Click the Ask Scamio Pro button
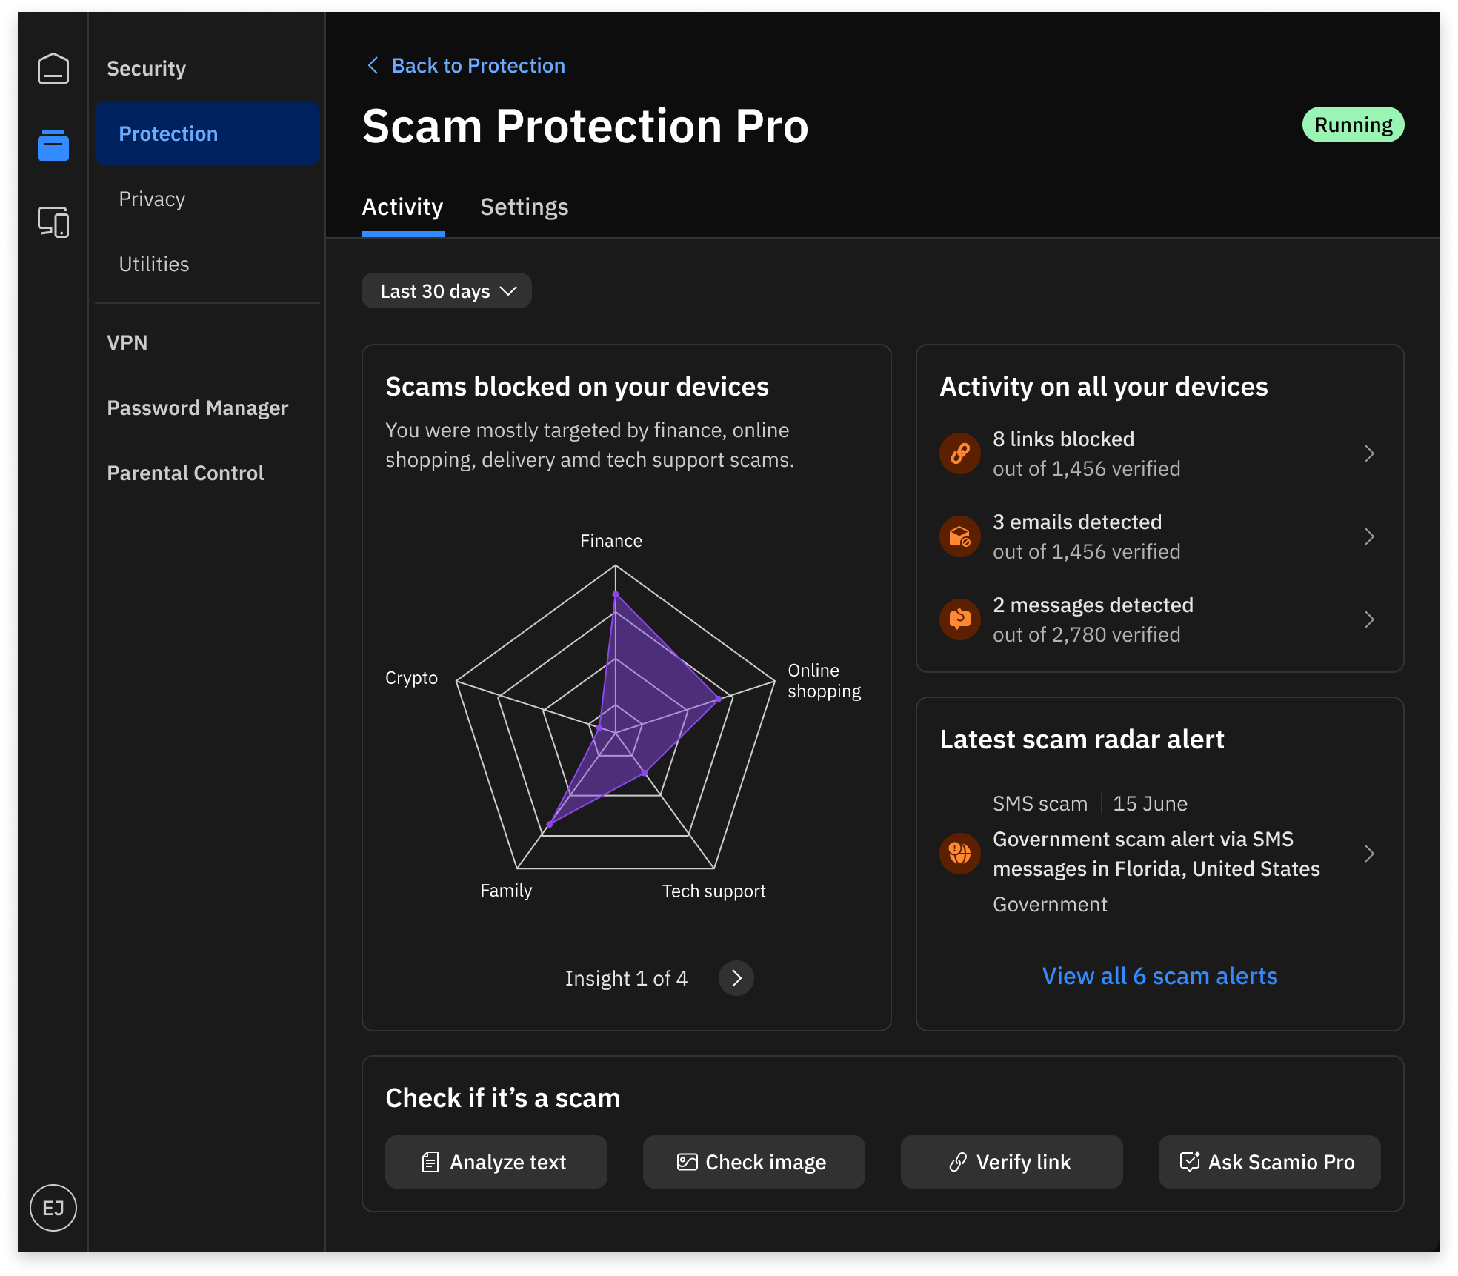 1270,1162
